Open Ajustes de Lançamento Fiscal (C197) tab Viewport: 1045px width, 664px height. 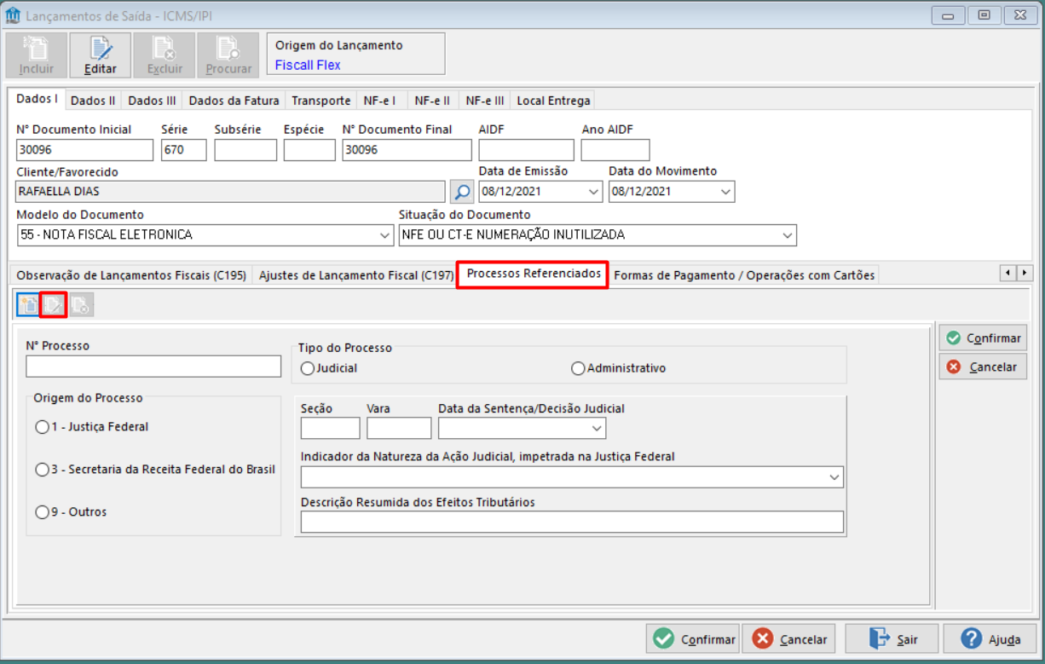pos(355,275)
